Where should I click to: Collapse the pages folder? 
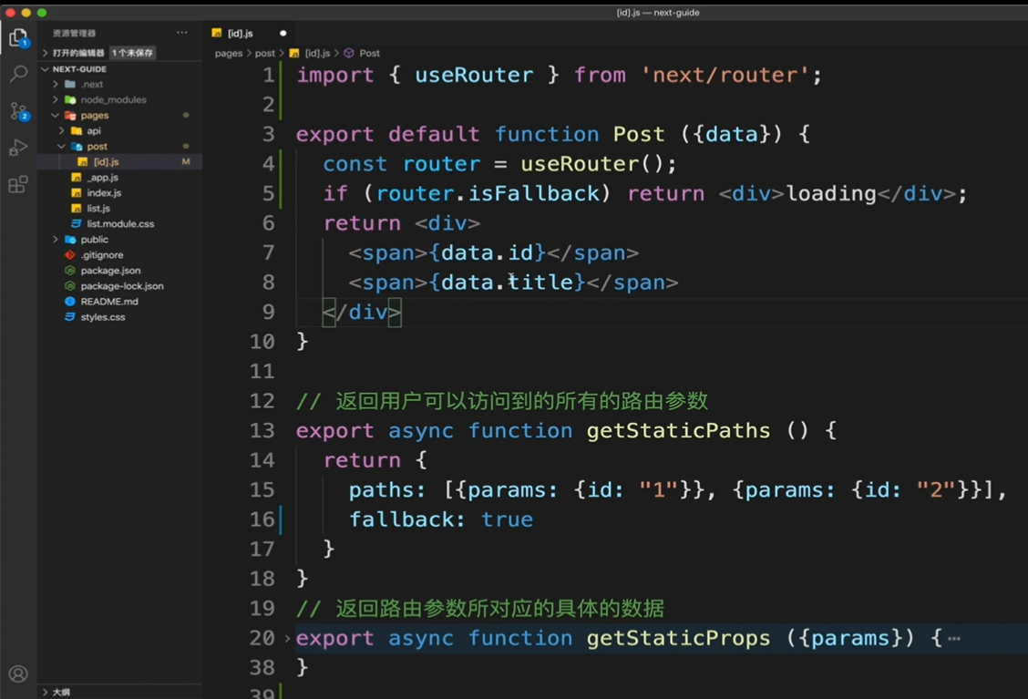point(56,116)
